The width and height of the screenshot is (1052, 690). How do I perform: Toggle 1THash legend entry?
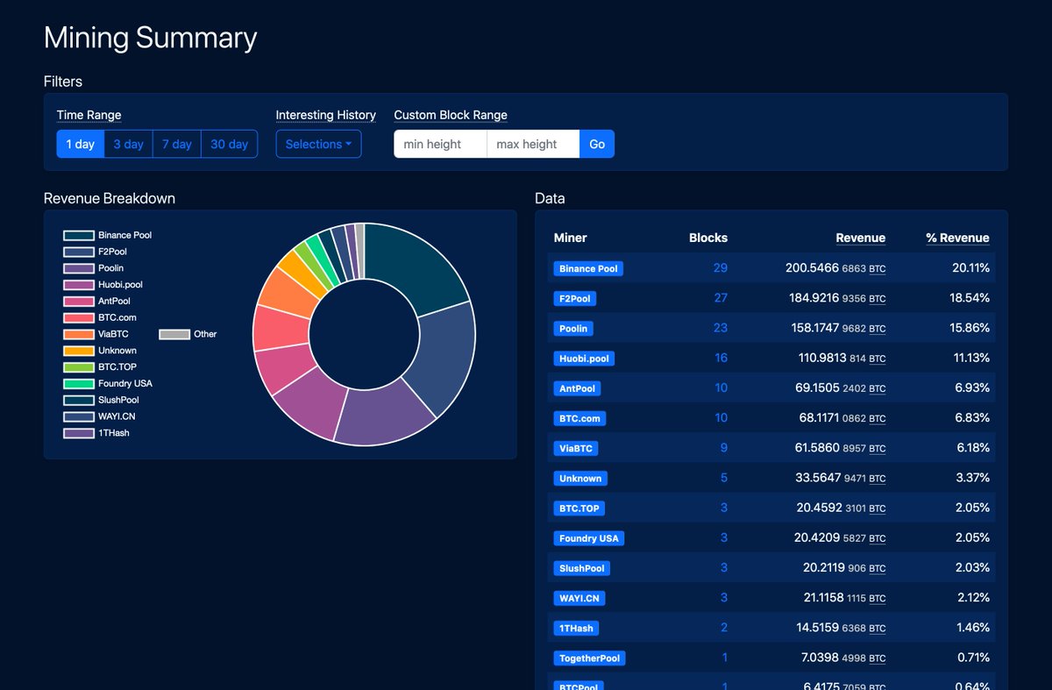coord(96,433)
